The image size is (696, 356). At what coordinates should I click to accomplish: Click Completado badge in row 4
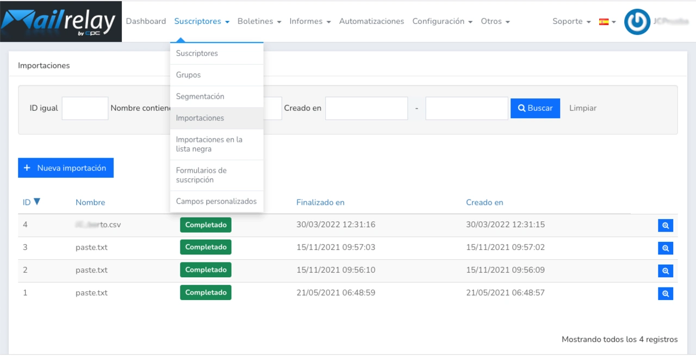point(206,224)
